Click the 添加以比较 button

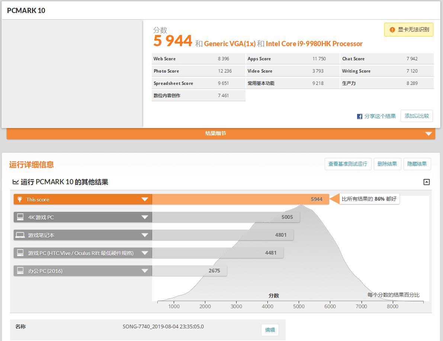[x=417, y=116]
